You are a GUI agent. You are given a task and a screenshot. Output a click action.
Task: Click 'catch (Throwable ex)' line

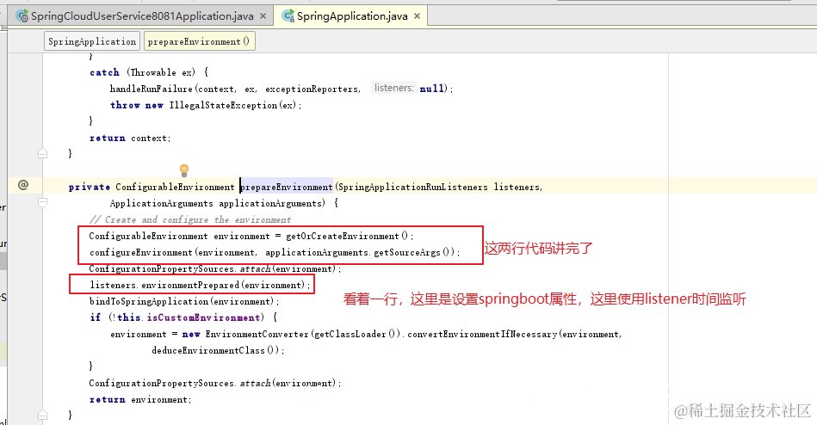click(149, 72)
